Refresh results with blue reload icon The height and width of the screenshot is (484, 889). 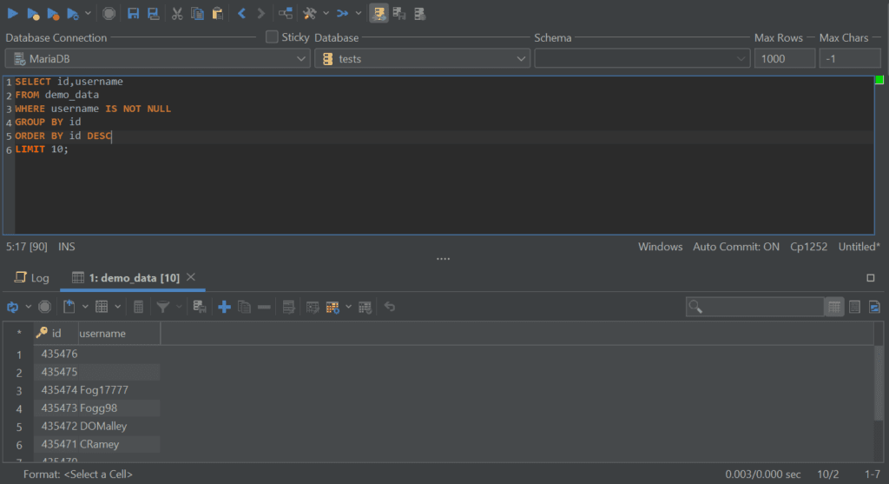pyautogui.click(x=12, y=307)
